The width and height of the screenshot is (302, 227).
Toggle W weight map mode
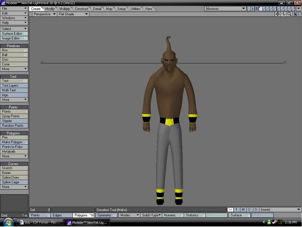[x=230, y=210]
